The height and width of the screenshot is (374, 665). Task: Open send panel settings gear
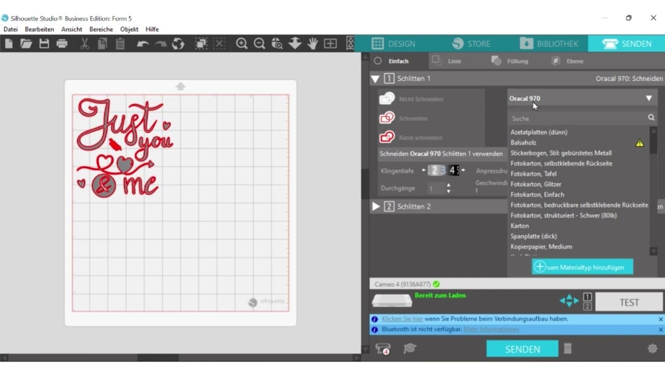coord(653,349)
